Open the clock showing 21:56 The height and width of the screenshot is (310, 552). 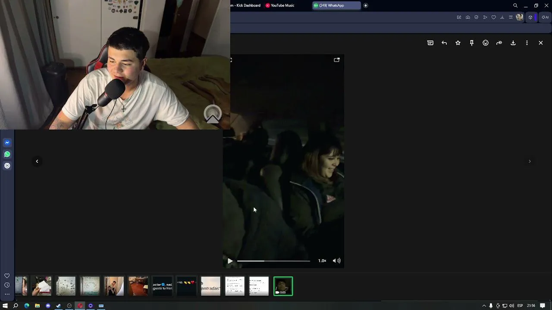(x=531, y=306)
